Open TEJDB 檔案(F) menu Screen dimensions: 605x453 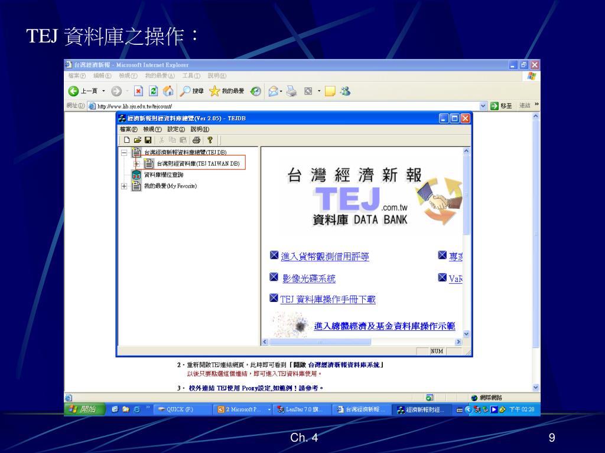[x=128, y=129]
